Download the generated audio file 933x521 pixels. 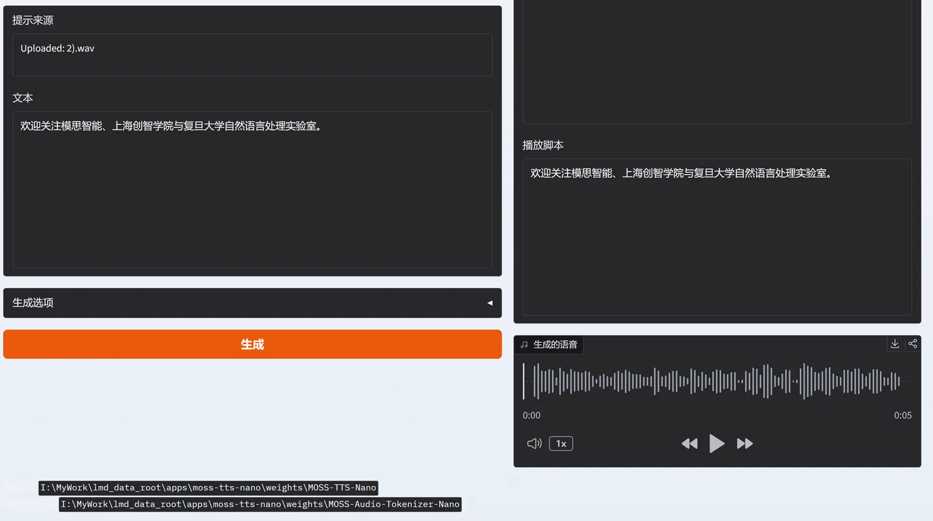tap(895, 344)
